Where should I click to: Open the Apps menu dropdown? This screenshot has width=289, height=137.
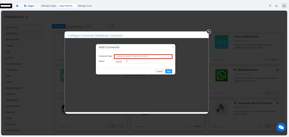(30, 6)
